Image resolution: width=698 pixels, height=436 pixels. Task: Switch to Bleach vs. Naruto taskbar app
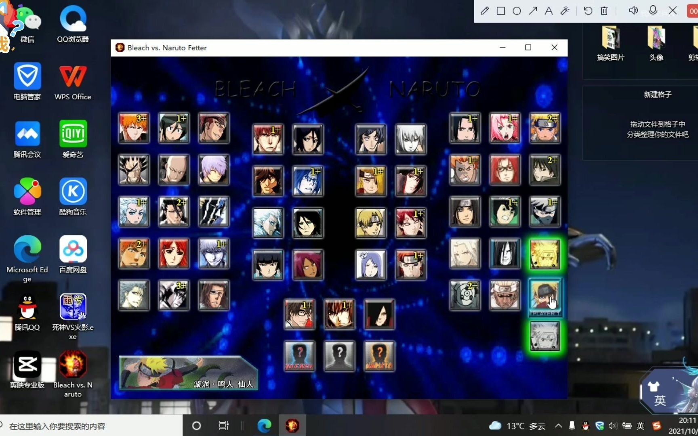point(292,426)
